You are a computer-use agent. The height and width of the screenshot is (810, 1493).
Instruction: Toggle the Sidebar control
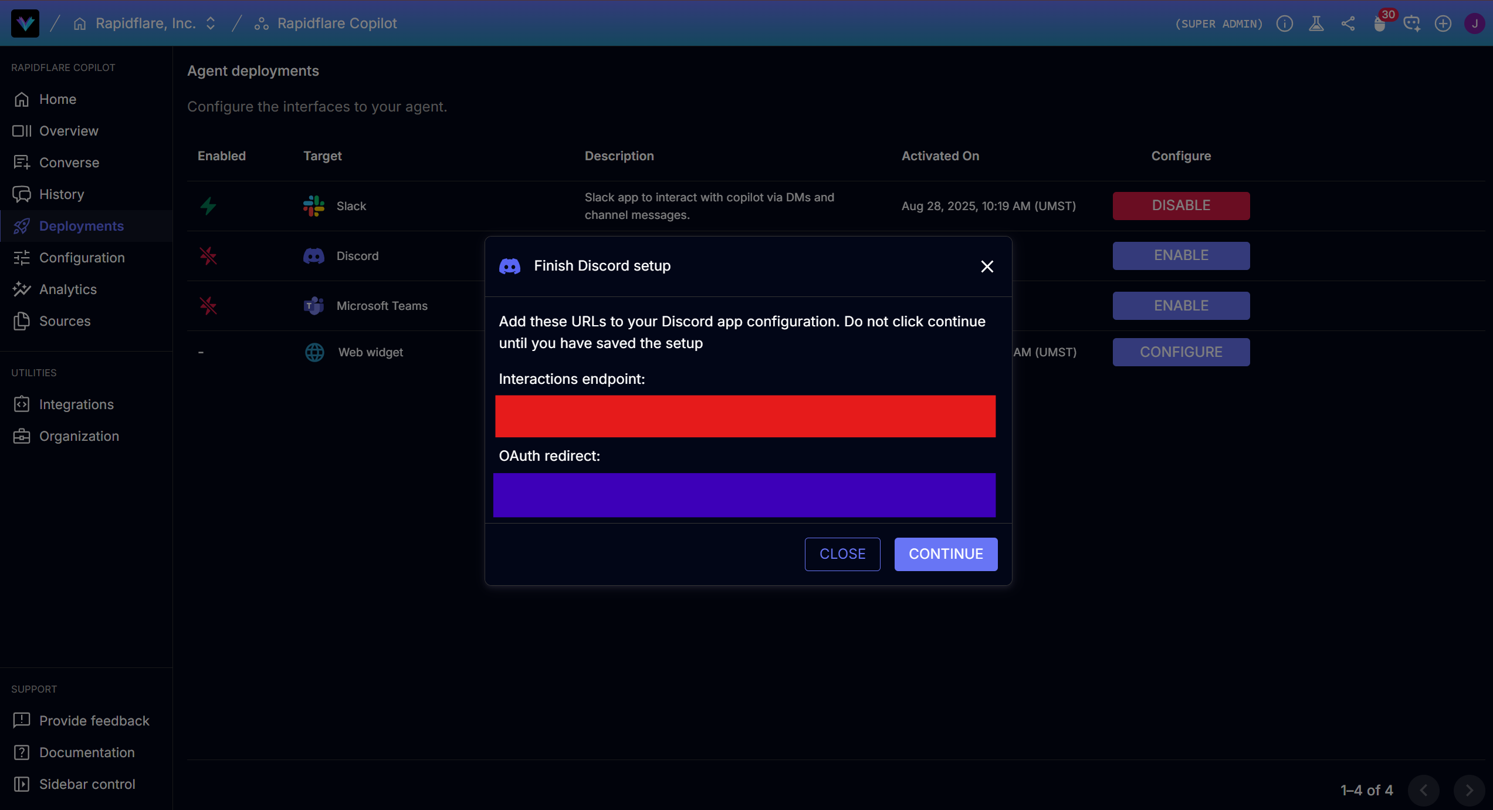tap(87, 784)
